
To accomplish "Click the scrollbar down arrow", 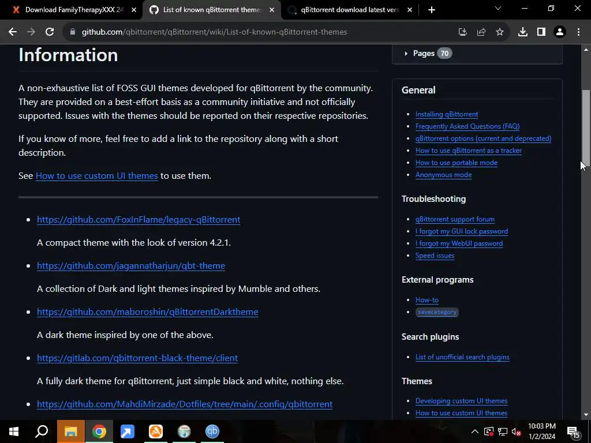I will click(x=586, y=415).
